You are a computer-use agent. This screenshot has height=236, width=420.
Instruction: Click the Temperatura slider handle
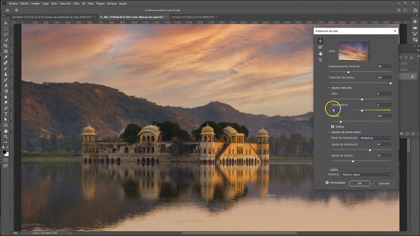click(362, 111)
